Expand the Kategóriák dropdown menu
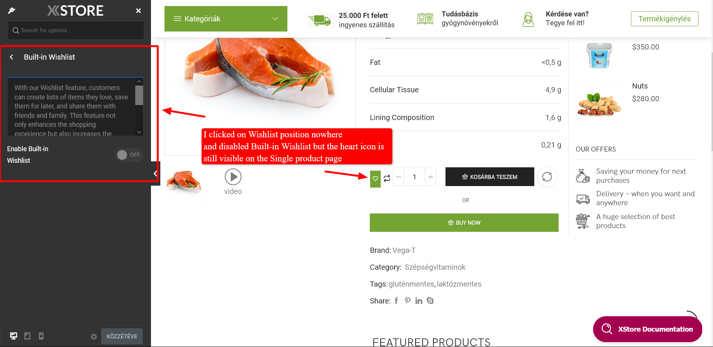The height and width of the screenshot is (347, 713). click(226, 19)
